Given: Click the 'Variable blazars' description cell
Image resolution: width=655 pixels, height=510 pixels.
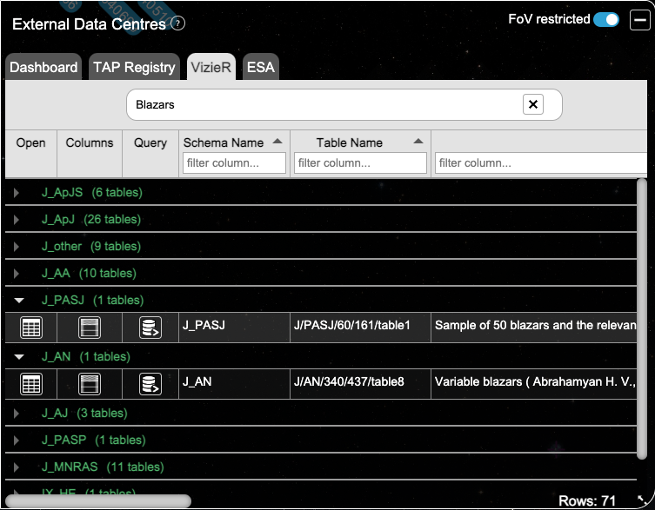Looking at the screenshot, I should 534,383.
